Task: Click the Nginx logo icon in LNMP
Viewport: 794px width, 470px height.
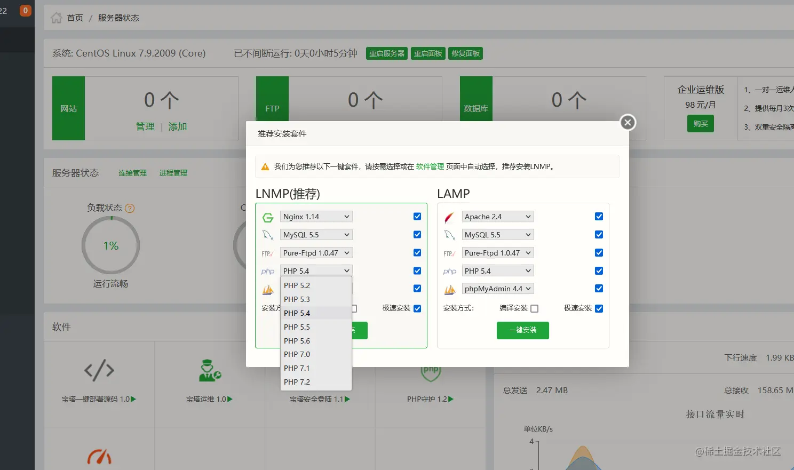Action: [268, 217]
